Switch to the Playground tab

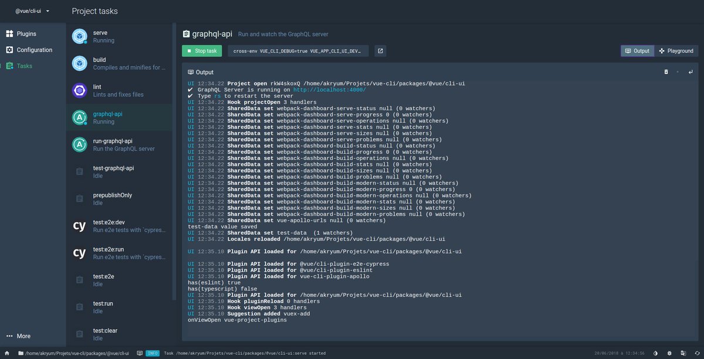676,51
